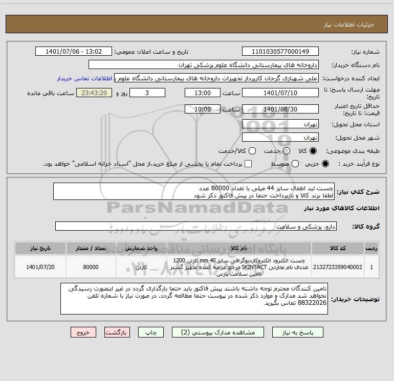Click the remaining time field 23:43:20
394x381 pixels.
point(94,93)
